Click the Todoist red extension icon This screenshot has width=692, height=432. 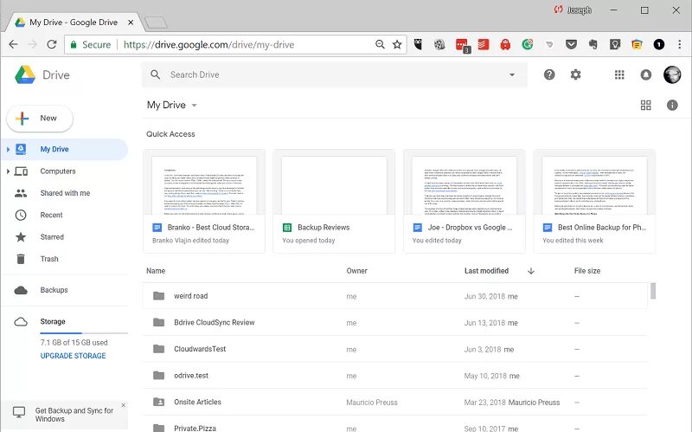pos(484,45)
